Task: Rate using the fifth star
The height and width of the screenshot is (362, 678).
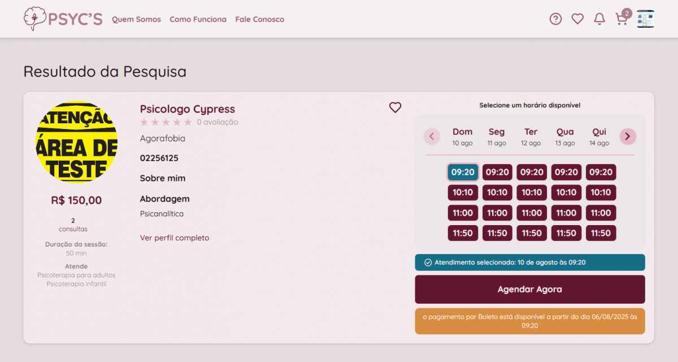Action: tap(188, 122)
